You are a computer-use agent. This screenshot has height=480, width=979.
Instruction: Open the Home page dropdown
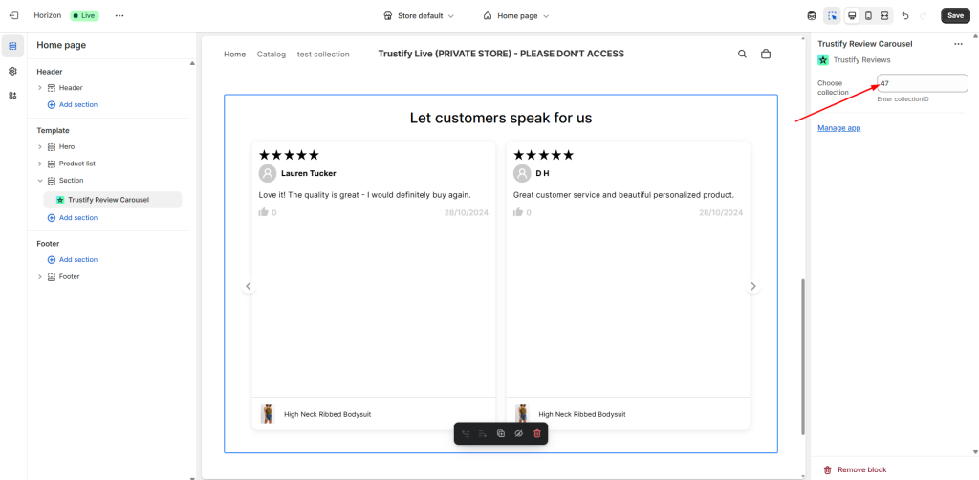click(516, 15)
